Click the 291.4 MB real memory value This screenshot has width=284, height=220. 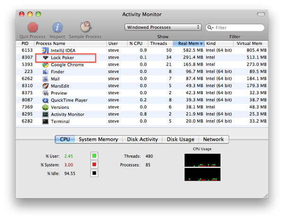[x=193, y=57]
